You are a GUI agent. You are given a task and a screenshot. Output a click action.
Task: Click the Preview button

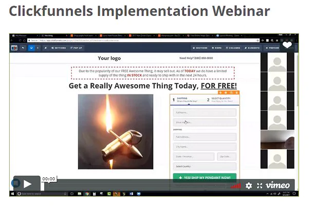(x=272, y=48)
